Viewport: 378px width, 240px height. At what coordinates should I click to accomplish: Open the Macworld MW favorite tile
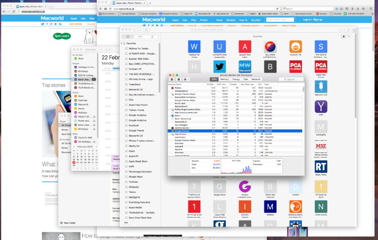click(245, 67)
